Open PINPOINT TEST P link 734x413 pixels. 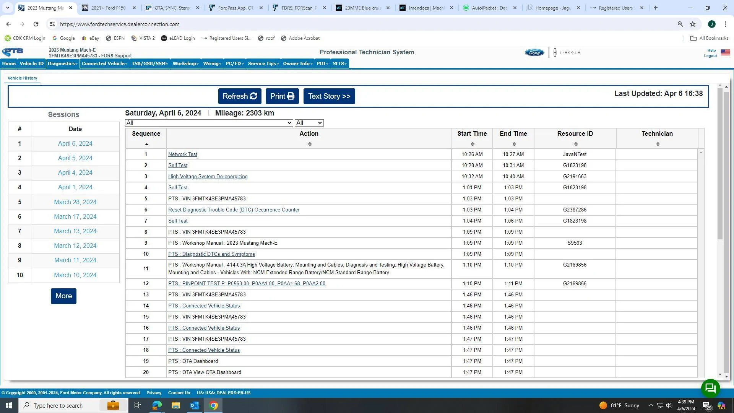247,284
